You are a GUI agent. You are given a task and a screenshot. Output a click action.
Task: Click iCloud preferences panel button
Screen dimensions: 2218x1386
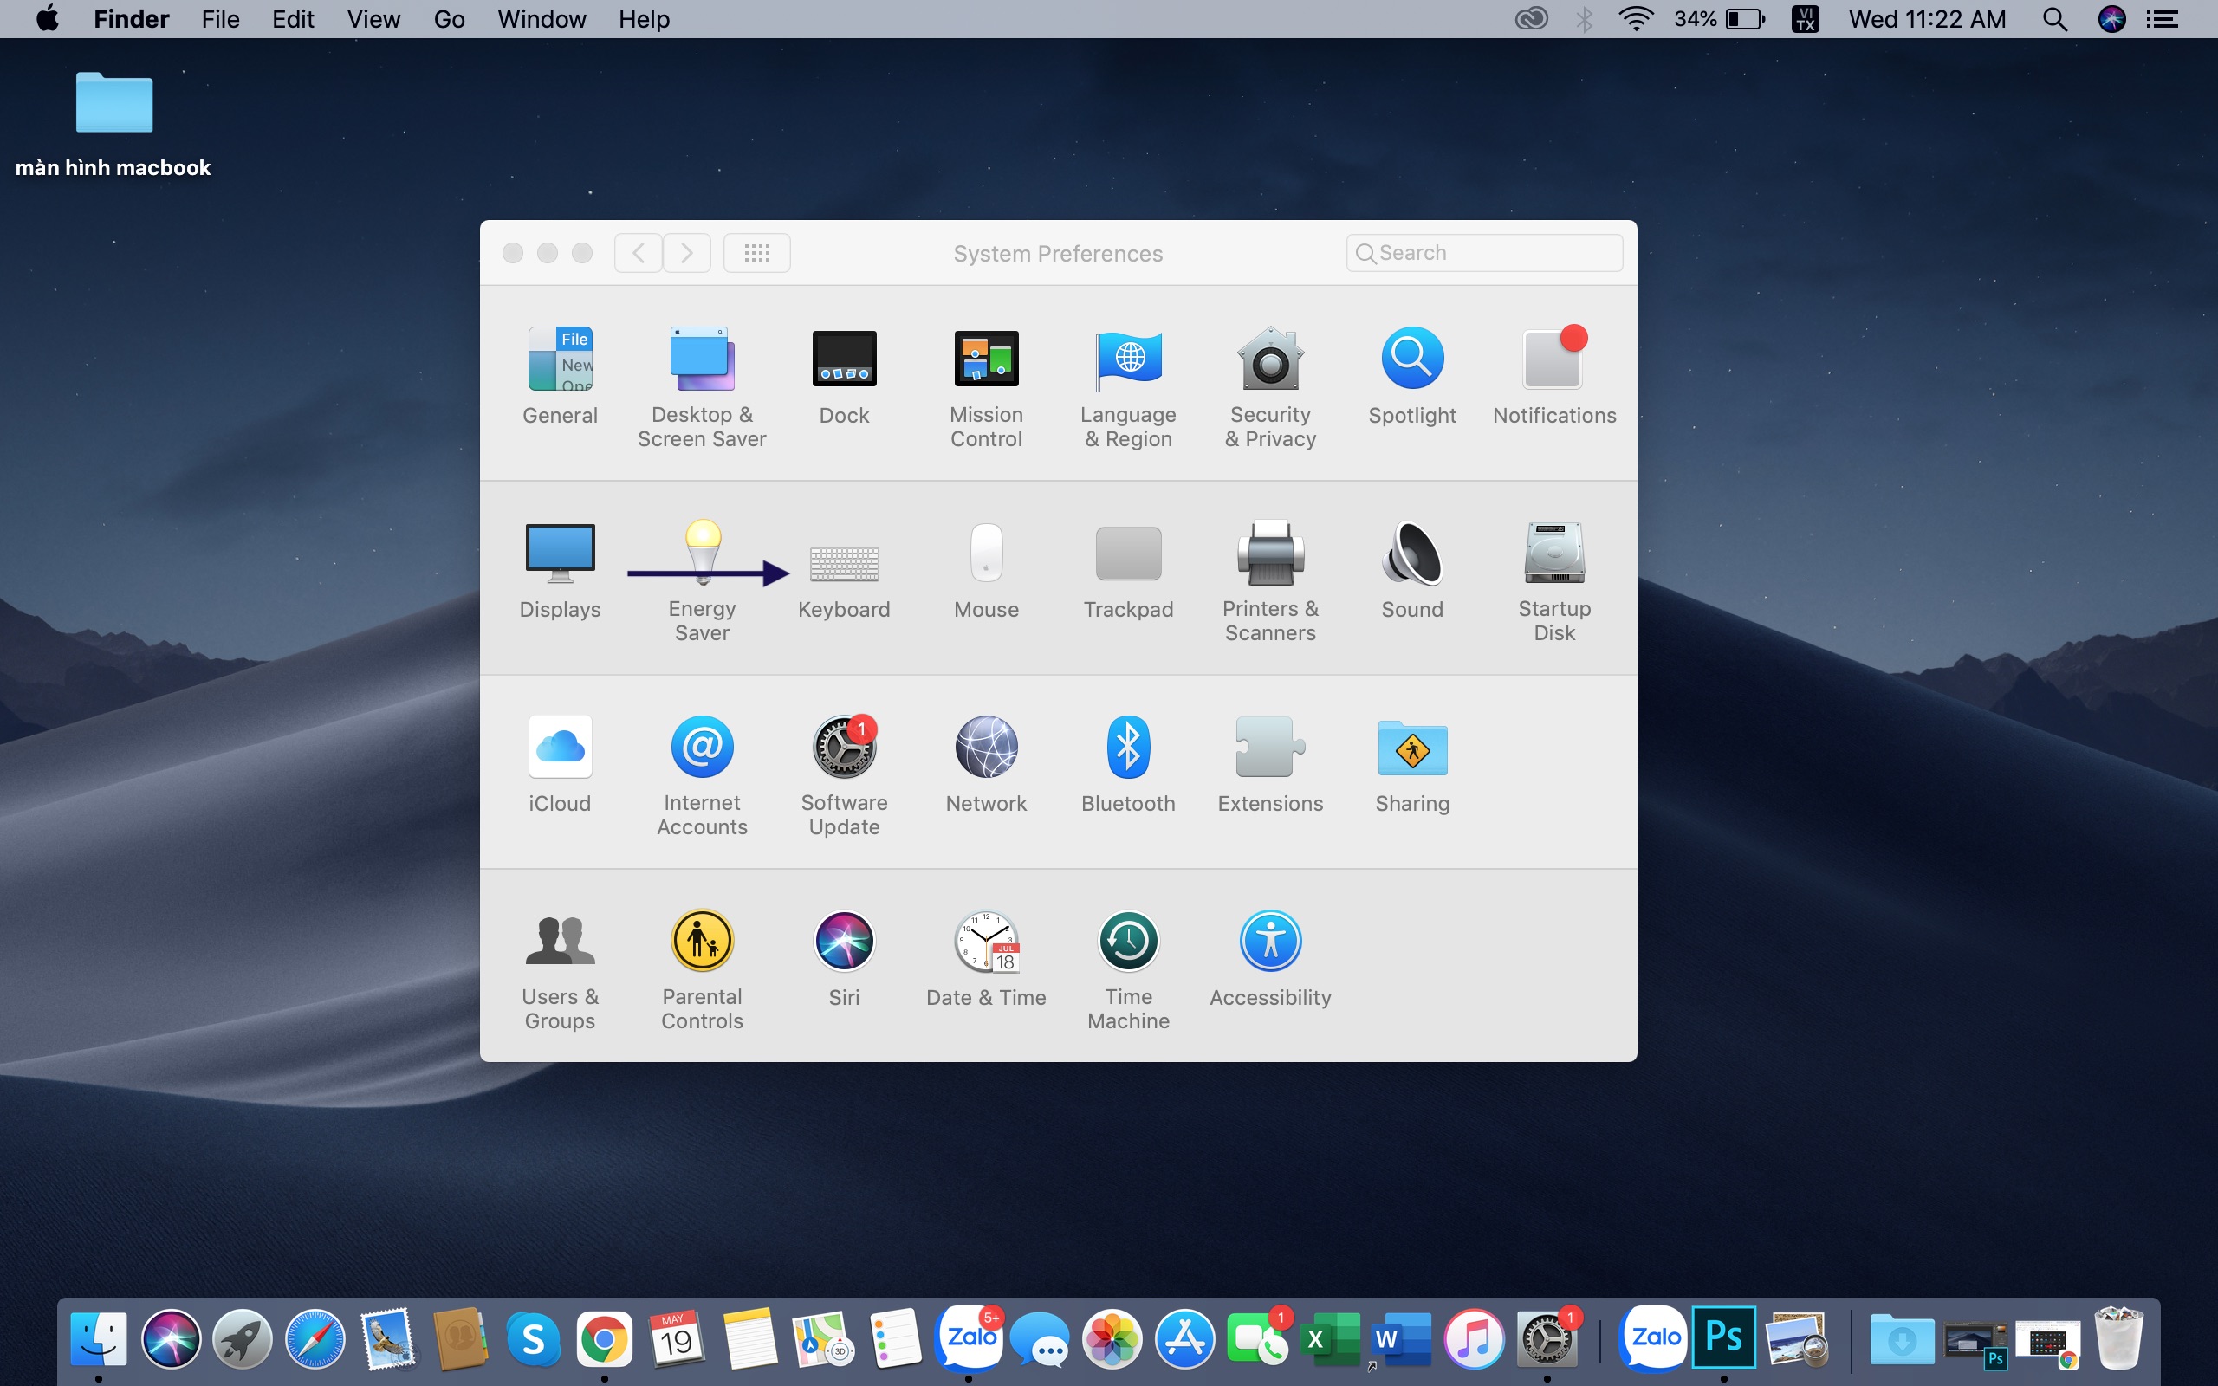[561, 768]
